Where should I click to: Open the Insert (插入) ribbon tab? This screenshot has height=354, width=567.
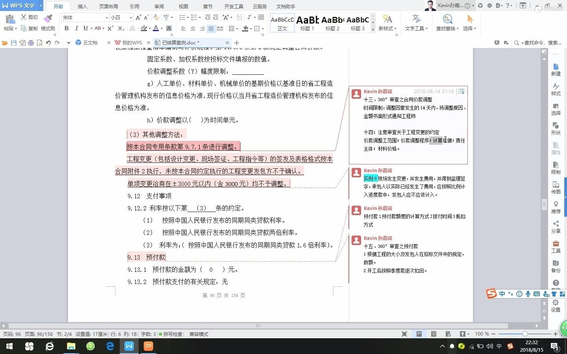pyautogui.click(x=82, y=6)
